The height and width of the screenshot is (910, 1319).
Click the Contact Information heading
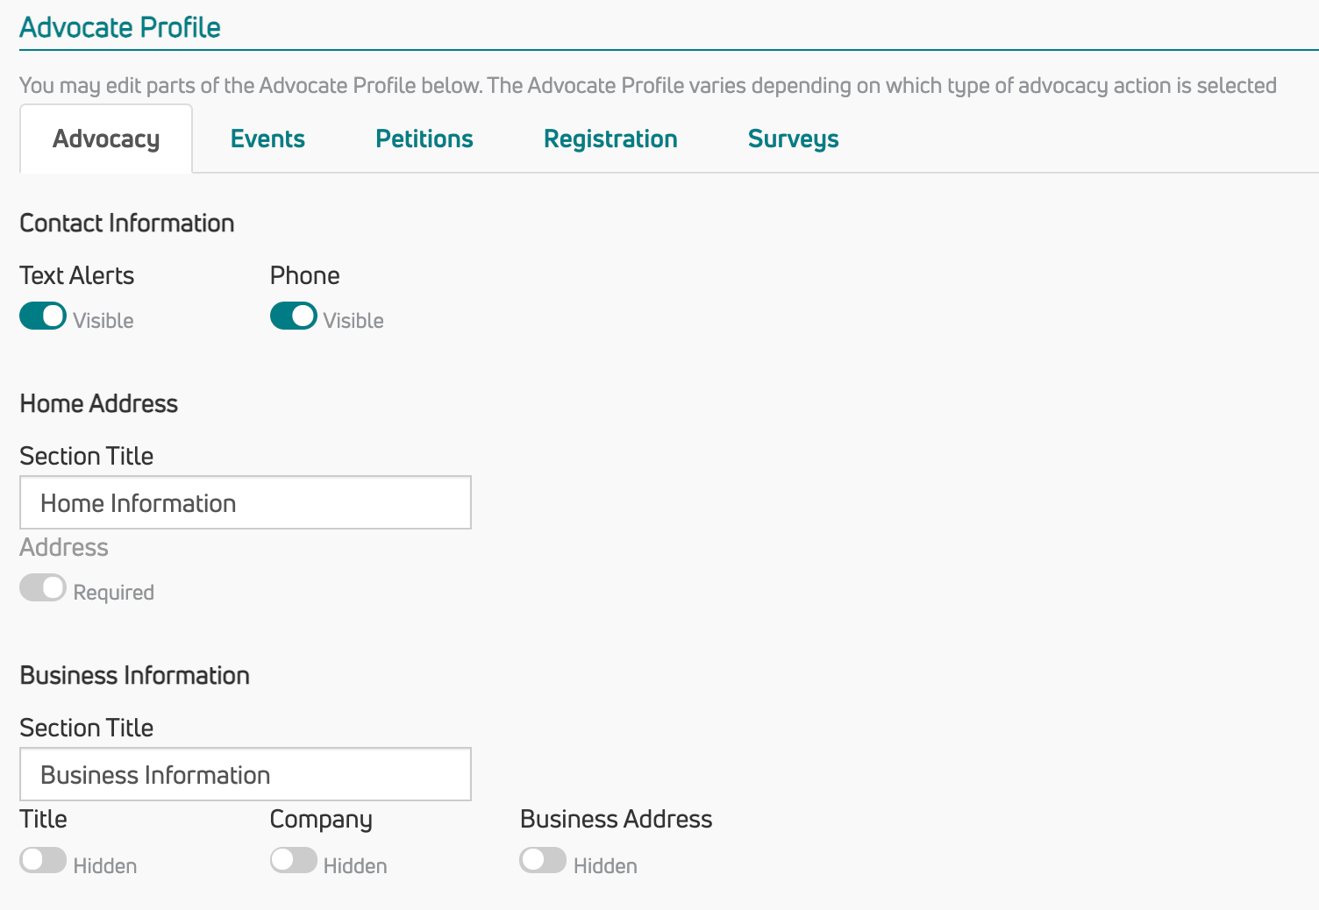tap(127, 224)
